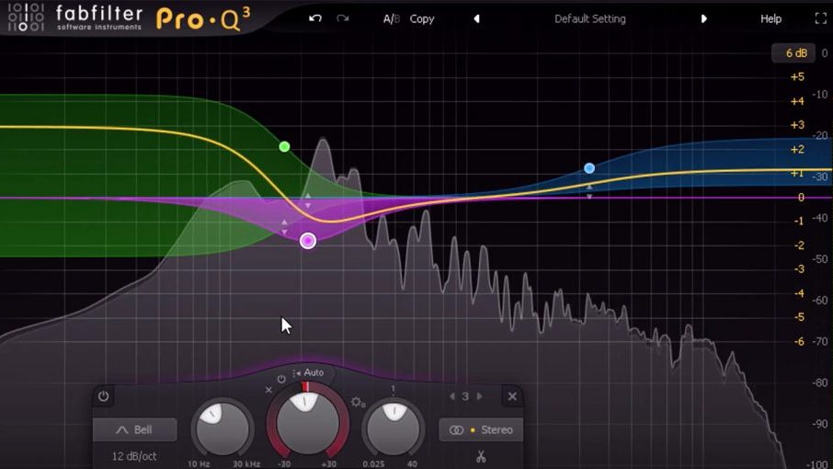Select the next band with the arrow right of 3
Screen dimensions: 833x469
click(x=480, y=396)
